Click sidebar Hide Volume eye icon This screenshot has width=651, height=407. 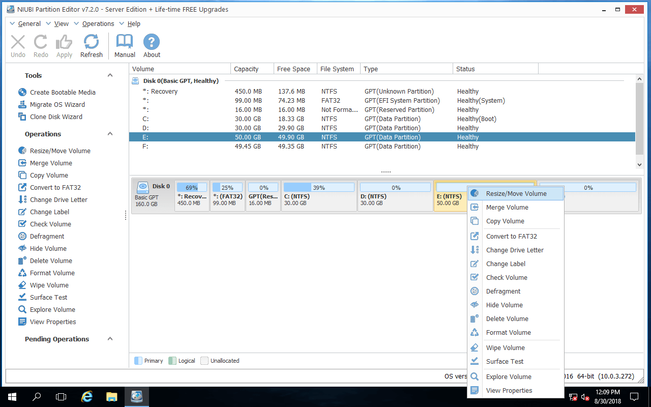click(x=22, y=248)
